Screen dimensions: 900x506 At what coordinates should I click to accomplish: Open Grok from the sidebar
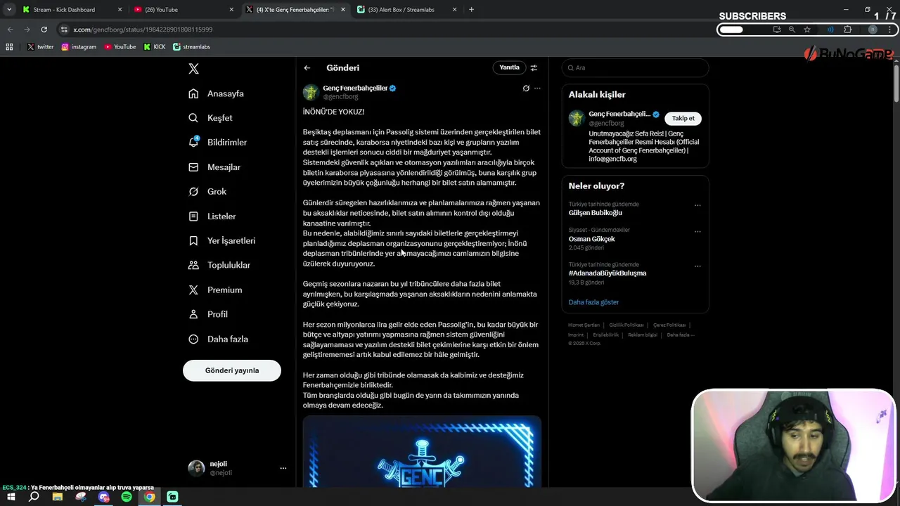tap(208, 191)
